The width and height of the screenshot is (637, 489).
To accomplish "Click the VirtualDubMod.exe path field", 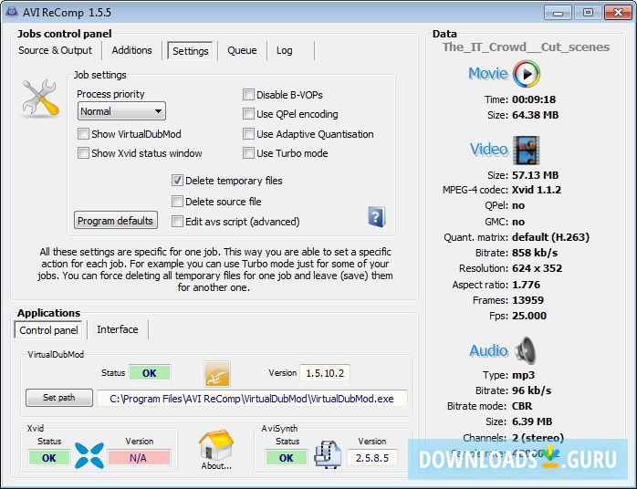I will (252, 399).
